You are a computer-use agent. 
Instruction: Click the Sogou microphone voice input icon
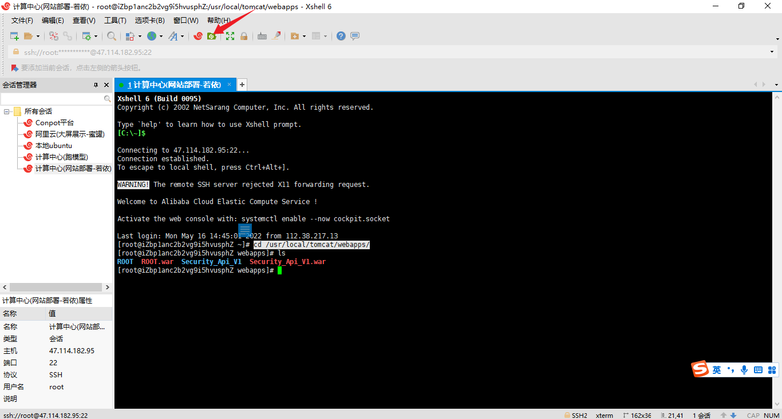[744, 370]
